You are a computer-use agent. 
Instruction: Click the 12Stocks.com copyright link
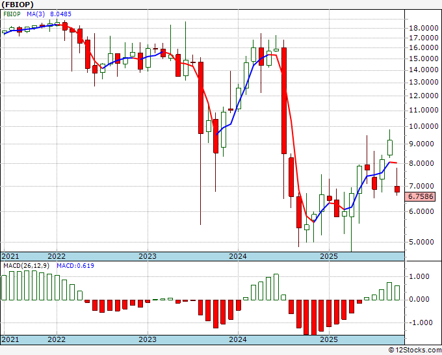click(415, 350)
